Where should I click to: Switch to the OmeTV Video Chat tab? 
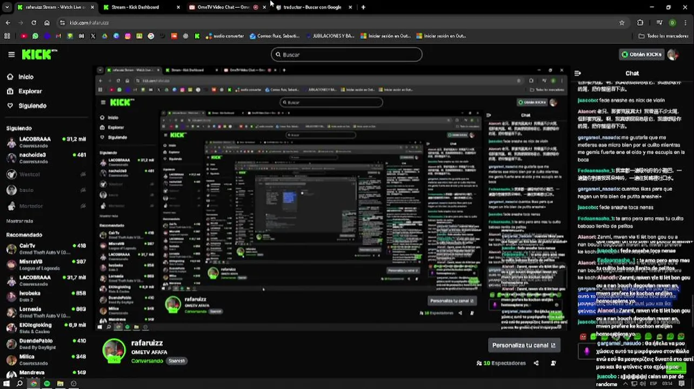227,7
